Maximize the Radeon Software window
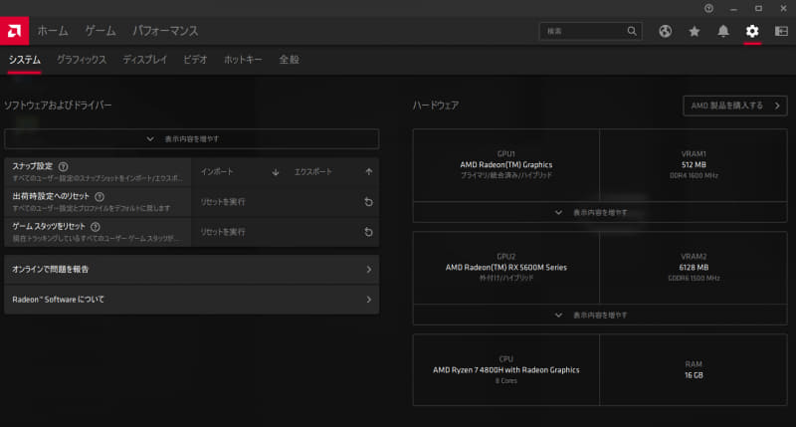 (x=758, y=9)
